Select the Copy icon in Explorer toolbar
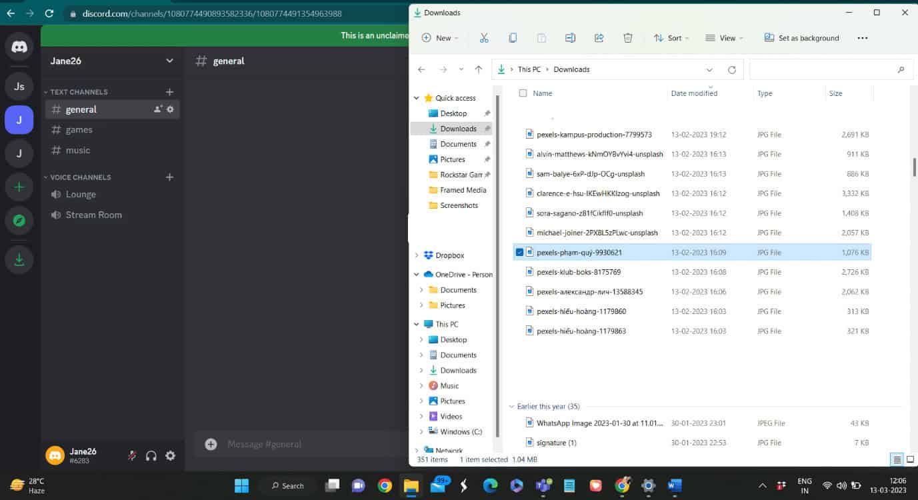 coord(513,38)
